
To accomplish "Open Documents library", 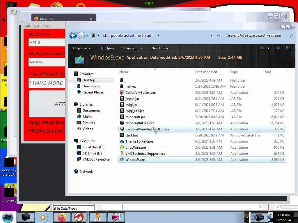I will [x=91, y=110].
